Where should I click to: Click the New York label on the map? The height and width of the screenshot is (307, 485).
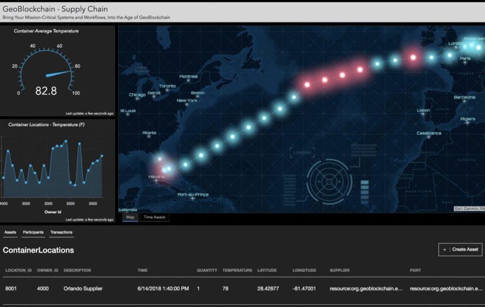(187, 101)
